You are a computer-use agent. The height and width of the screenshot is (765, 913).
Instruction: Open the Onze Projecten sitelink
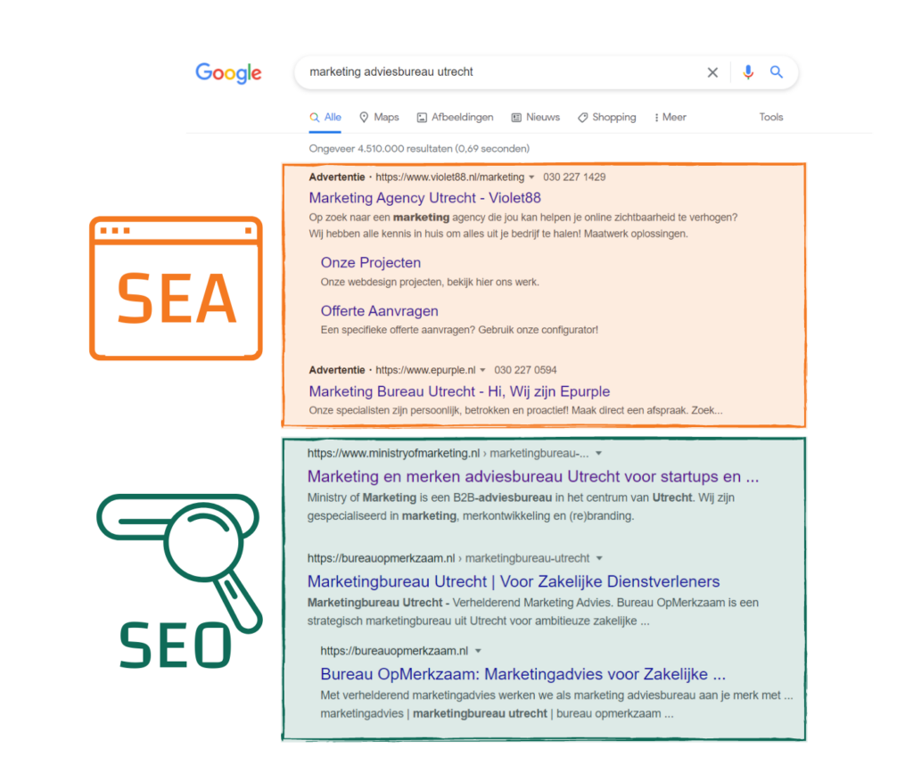point(370,263)
